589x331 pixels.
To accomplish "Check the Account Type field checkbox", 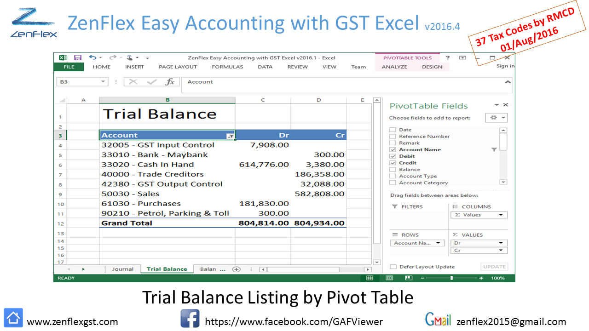I will 393,176.
